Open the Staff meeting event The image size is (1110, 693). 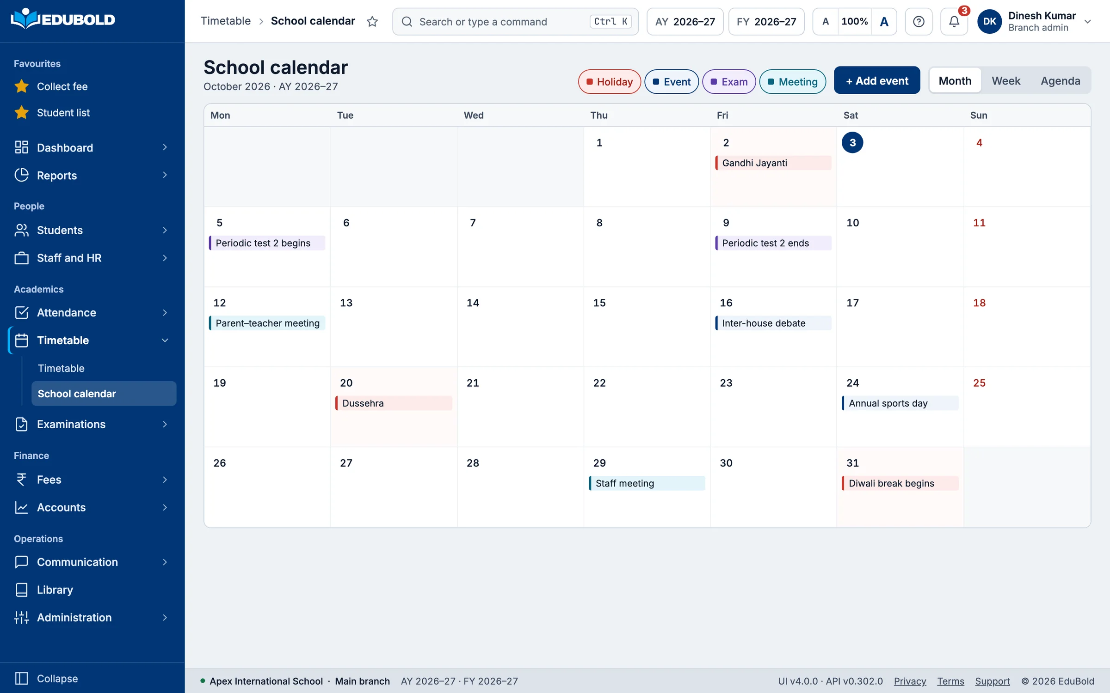647,483
